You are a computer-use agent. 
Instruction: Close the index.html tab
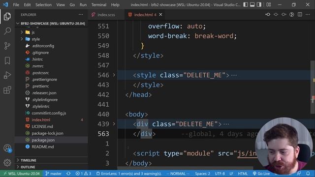(x=160, y=14)
